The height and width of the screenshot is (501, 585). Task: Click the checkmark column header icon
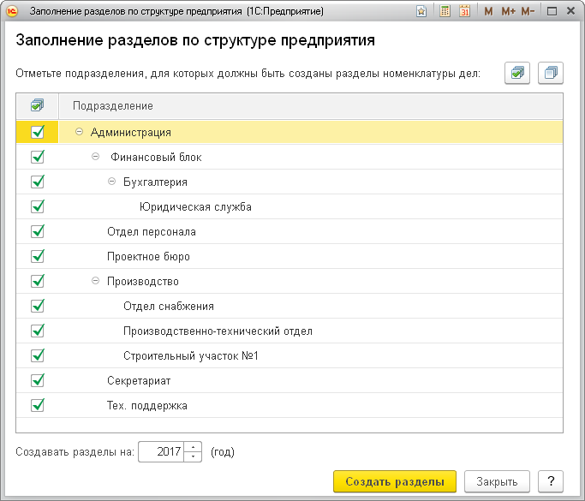tap(38, 105)
